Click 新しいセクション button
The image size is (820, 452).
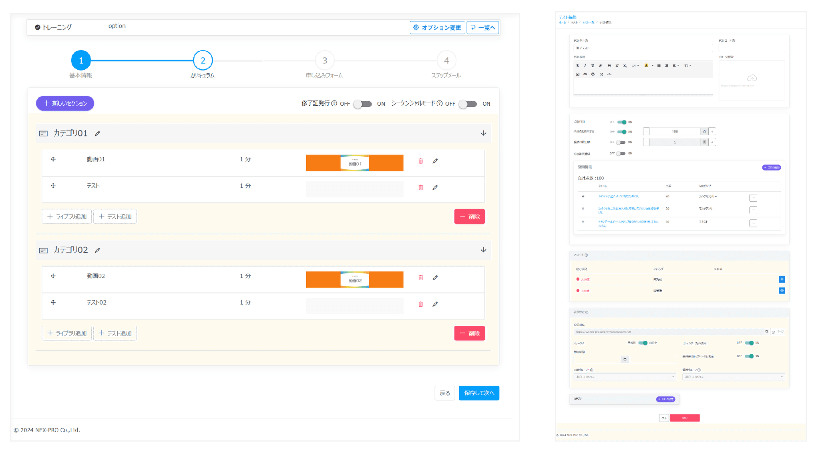click(65, 103)
